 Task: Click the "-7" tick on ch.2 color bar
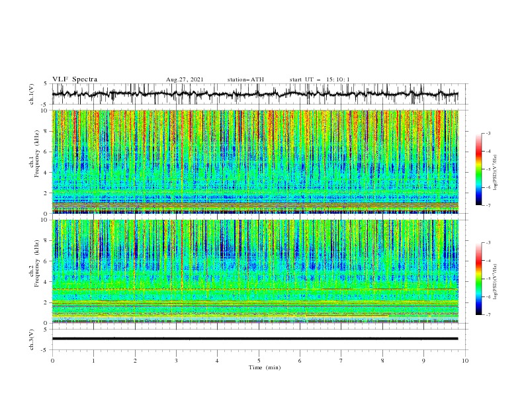point(488,315)
